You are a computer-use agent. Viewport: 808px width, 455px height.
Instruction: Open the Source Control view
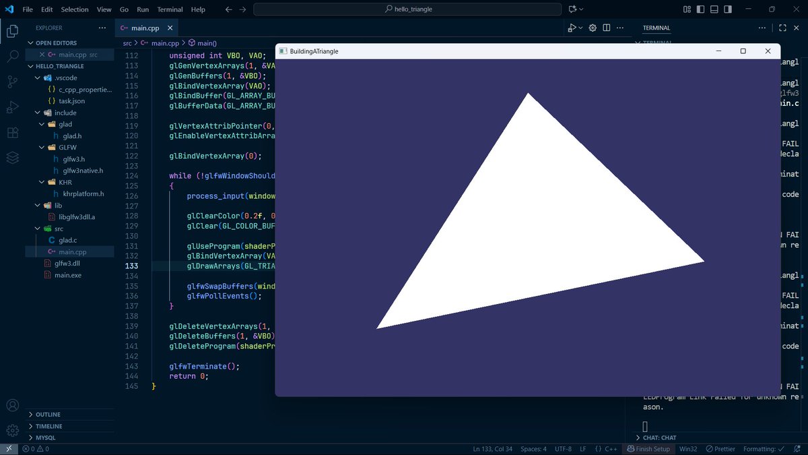point(12,82)
